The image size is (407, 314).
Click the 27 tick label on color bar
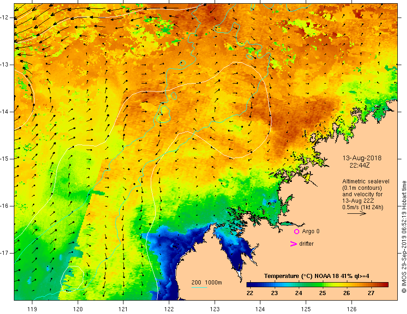coord(371,293)
